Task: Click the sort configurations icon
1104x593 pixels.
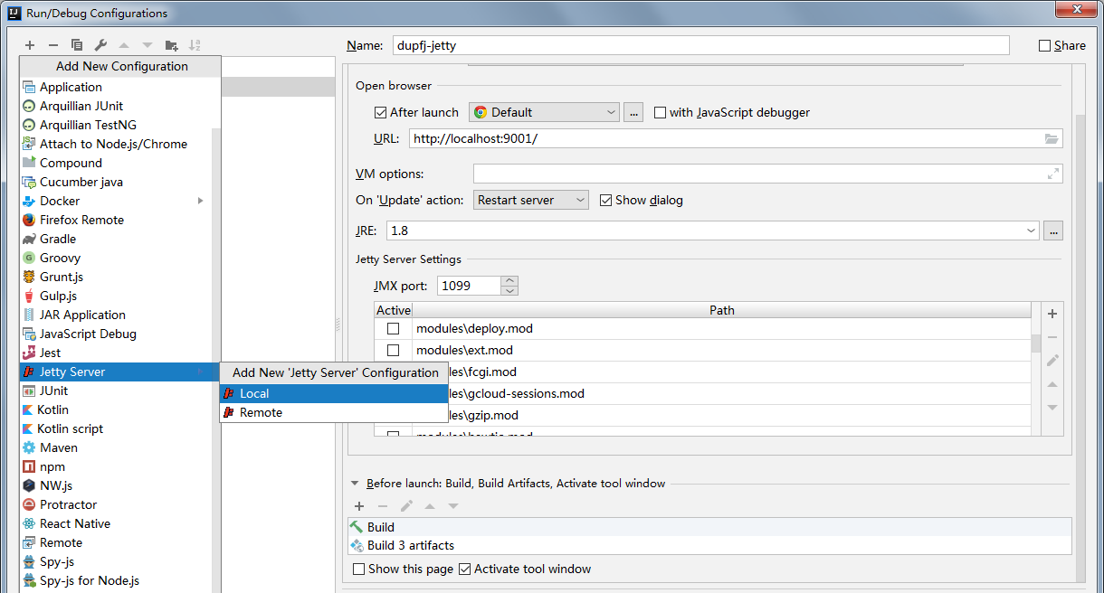Action: (x=195, y=45)
